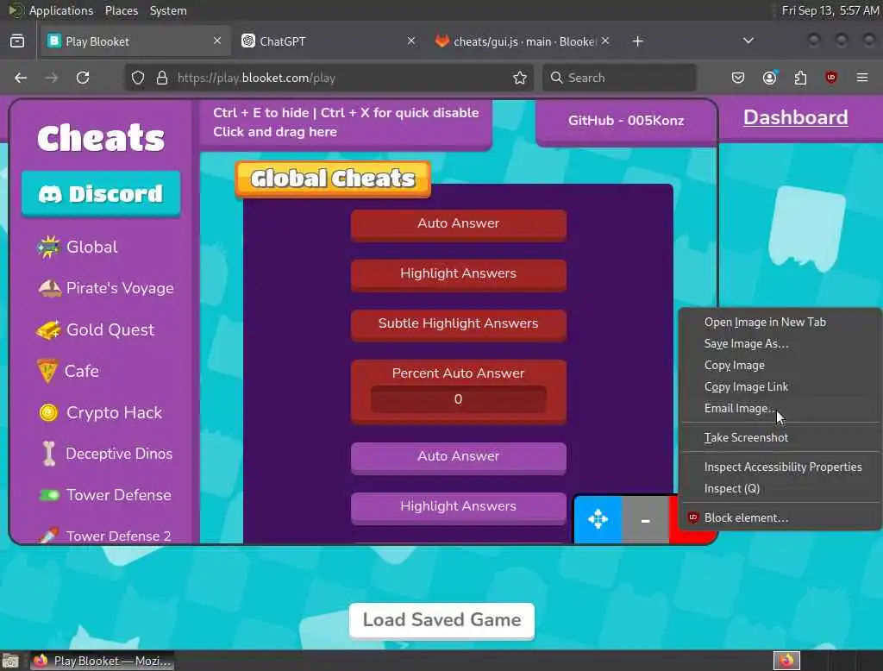Expand the list all tabs dropdown arrow
Viewport: 883px width, 671px height.
coord(748,41)
